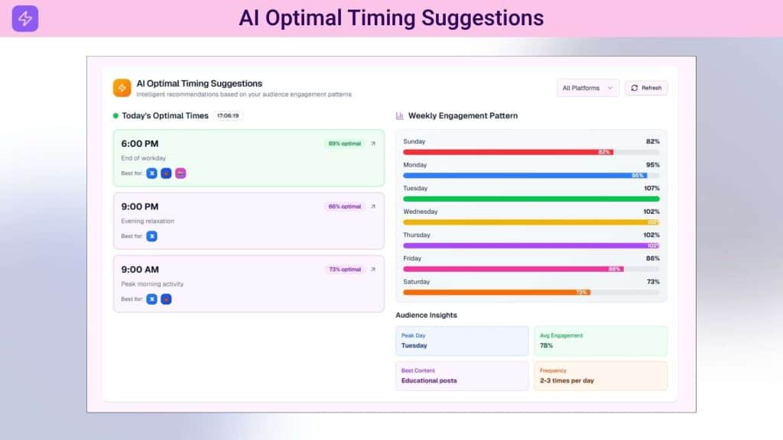Select the X icon on the 9:00 PM card
Screen dimensions: 783x440
[x=152, y=236]
